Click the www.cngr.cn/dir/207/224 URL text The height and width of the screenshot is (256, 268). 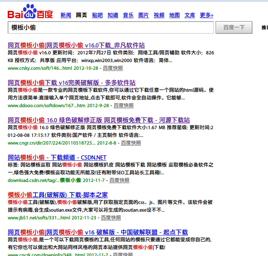click(x=52, y=143)
